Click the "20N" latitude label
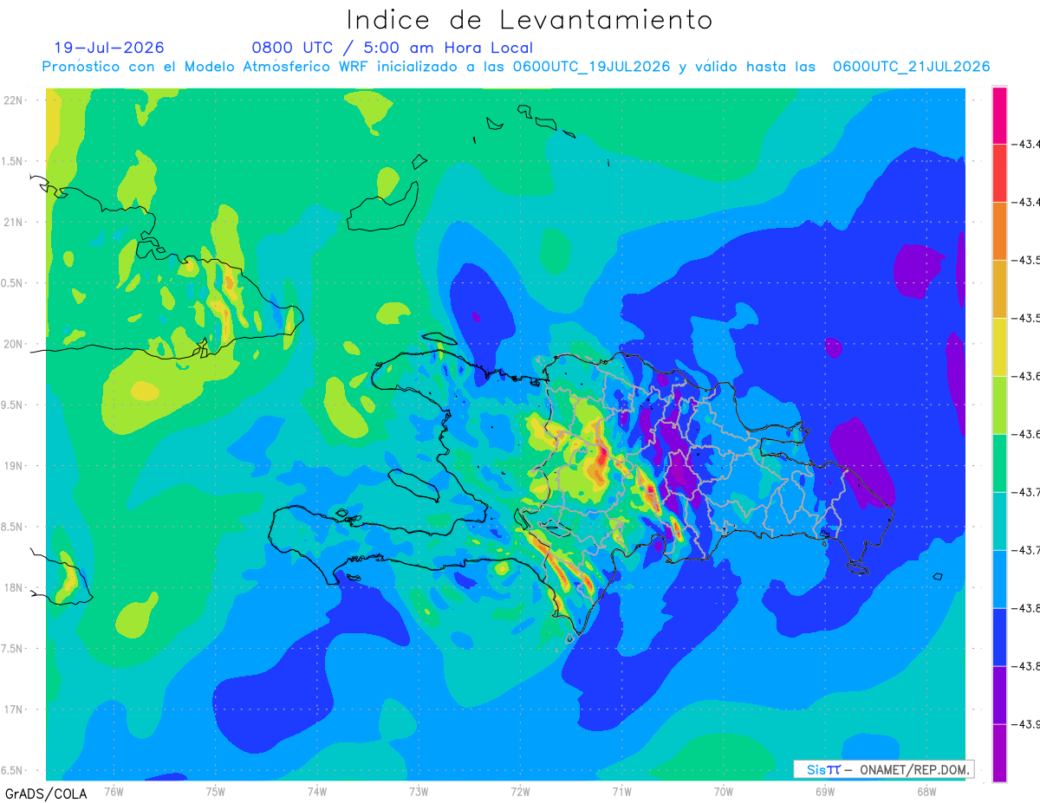 pos(15,344)
